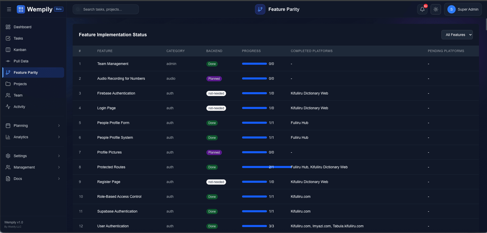The width and height of the screenshot is (487, 233).
Task: Click the Activity pulse icon in sidebar
Action: coord(8,107)
